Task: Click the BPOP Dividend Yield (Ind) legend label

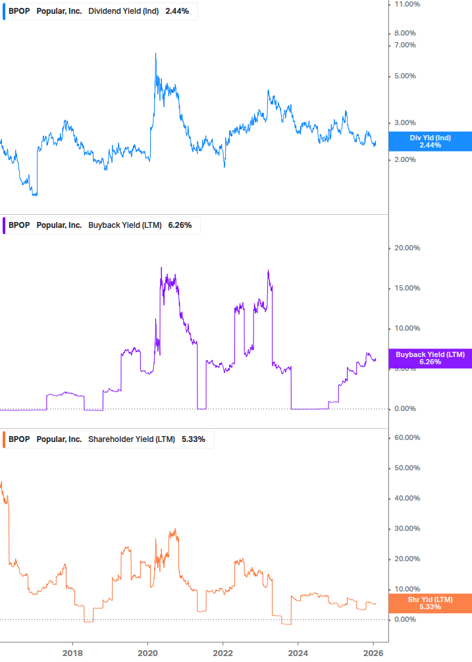Action: point(100,11)
